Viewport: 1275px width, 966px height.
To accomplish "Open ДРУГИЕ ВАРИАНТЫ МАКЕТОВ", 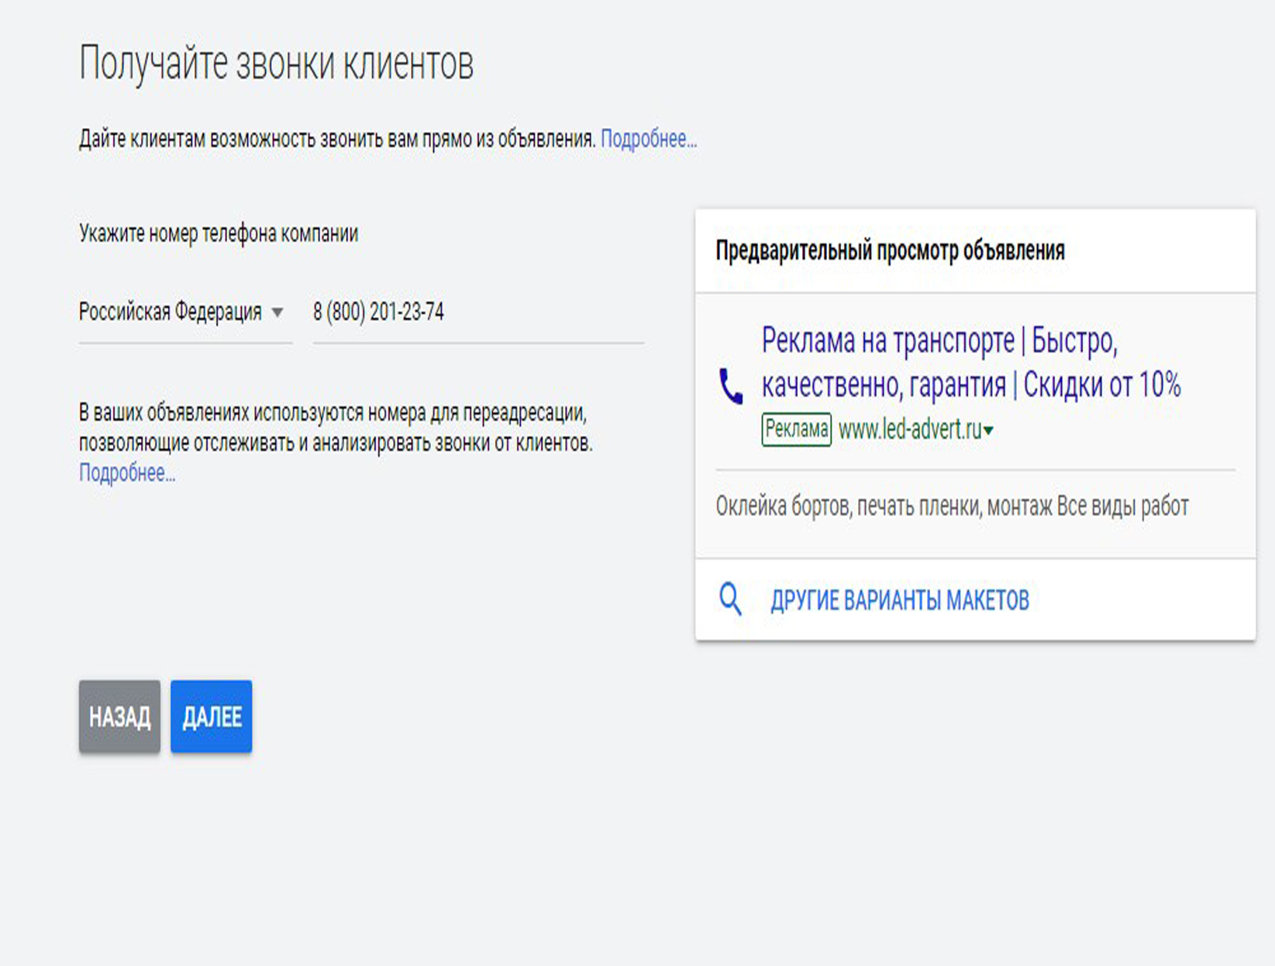I will point(899,600).
